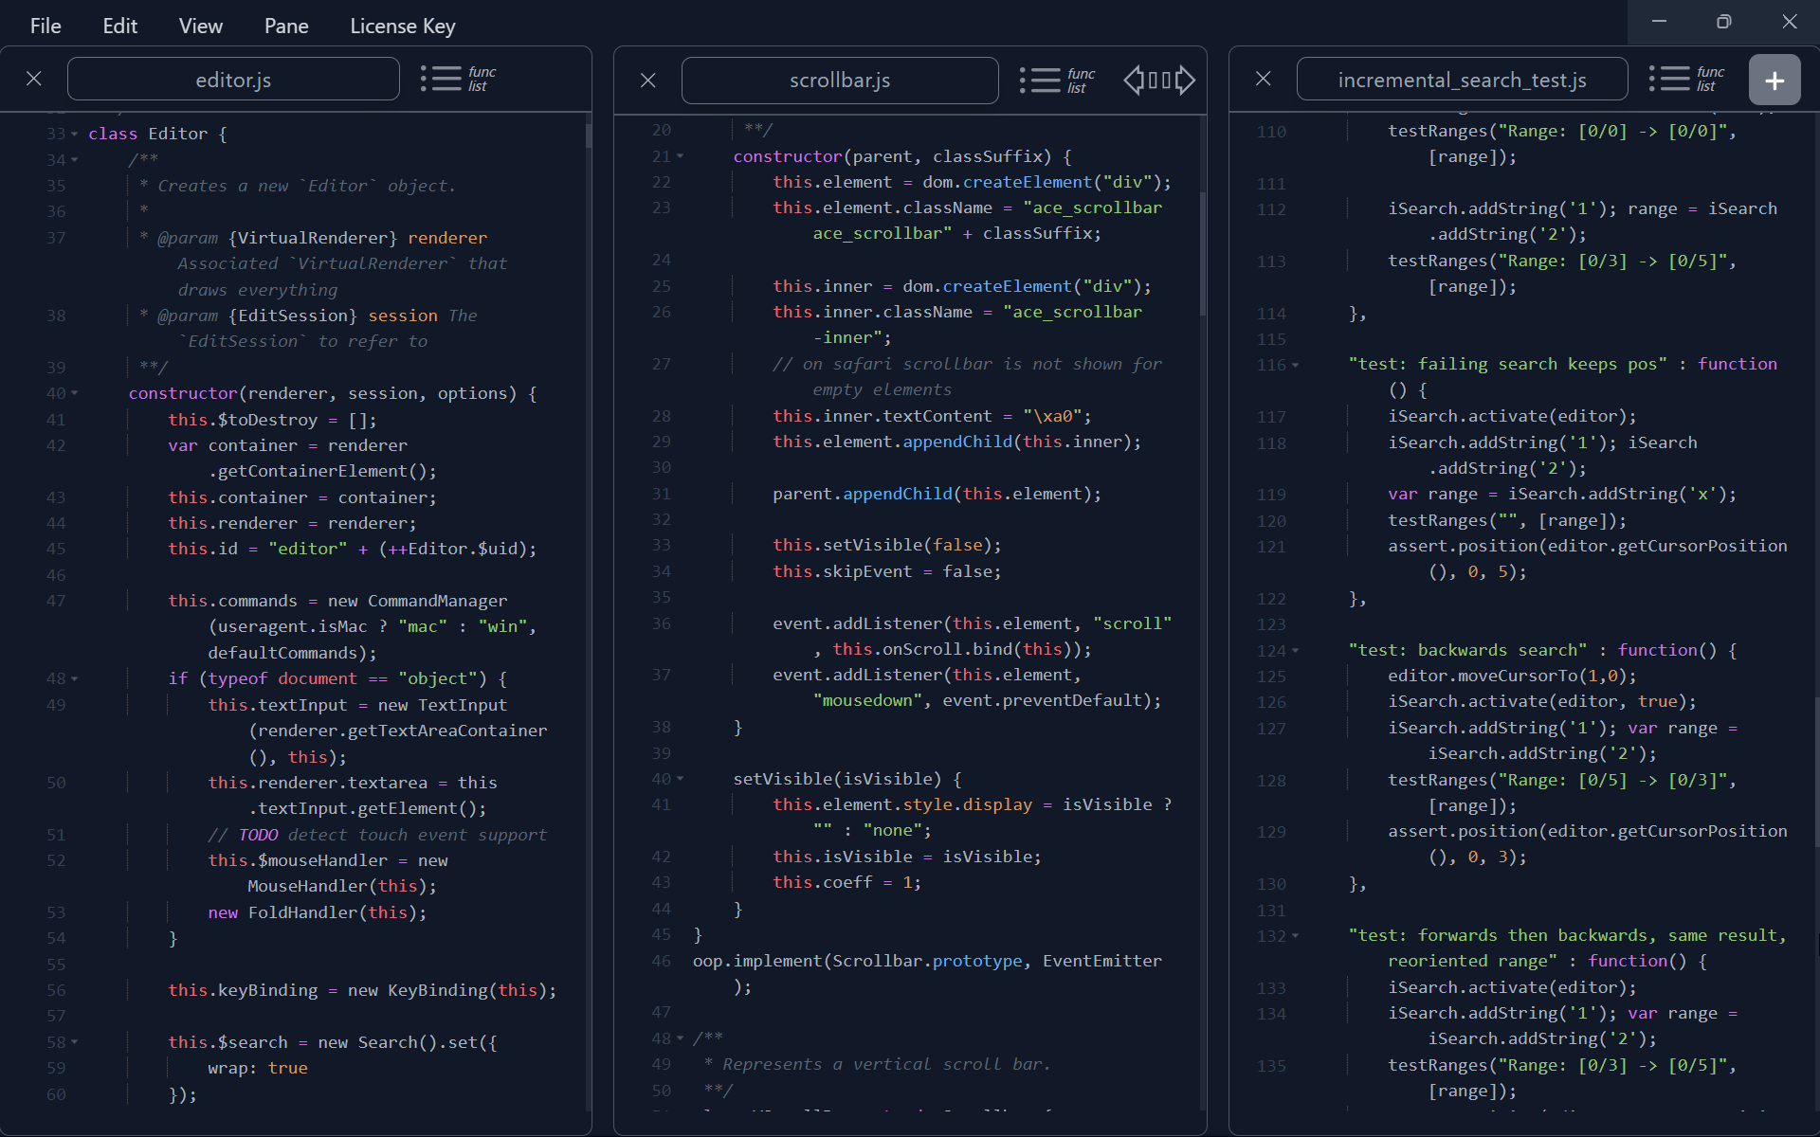
Task: Click the scrollbar.js filename field
Action: [x=840, y=80]
